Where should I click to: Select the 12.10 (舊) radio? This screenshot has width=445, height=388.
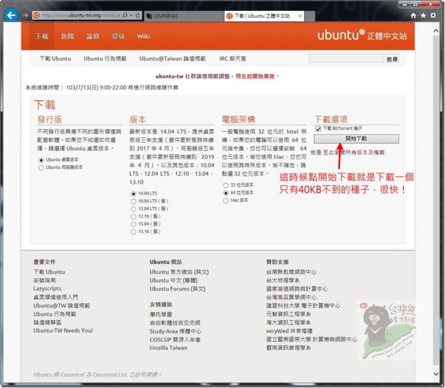tap(133, 216)
